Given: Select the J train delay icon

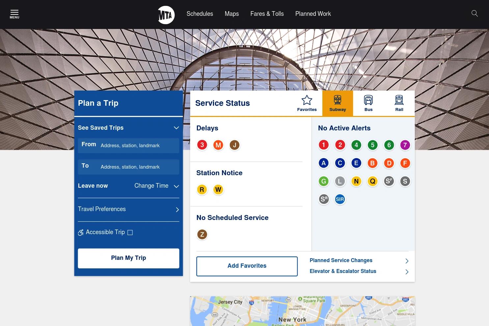Looking at the screenshot, I should pos(234,145).
